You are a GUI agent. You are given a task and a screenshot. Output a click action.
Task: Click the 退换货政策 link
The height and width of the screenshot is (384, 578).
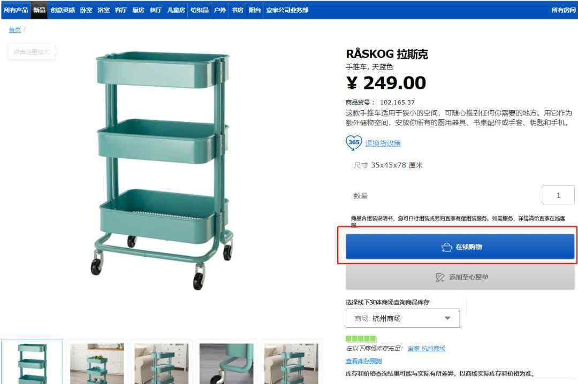pos(383,143)
